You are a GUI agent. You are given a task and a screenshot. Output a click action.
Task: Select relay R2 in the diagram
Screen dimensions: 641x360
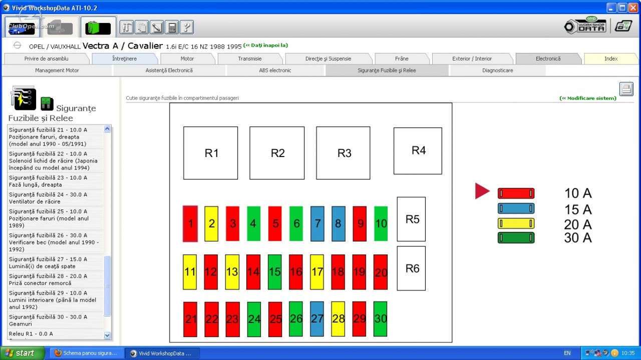(x=277, y=153)
